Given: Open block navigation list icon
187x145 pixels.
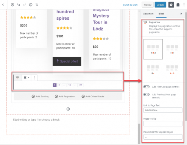Looking at the screenshot, I should pos(37,5).
